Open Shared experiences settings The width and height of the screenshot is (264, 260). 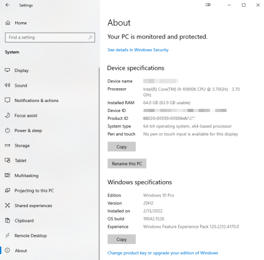33,206
